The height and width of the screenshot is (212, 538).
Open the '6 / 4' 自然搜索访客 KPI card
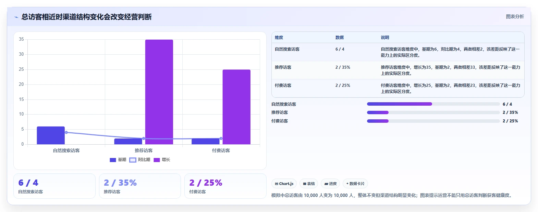point(54,186)
